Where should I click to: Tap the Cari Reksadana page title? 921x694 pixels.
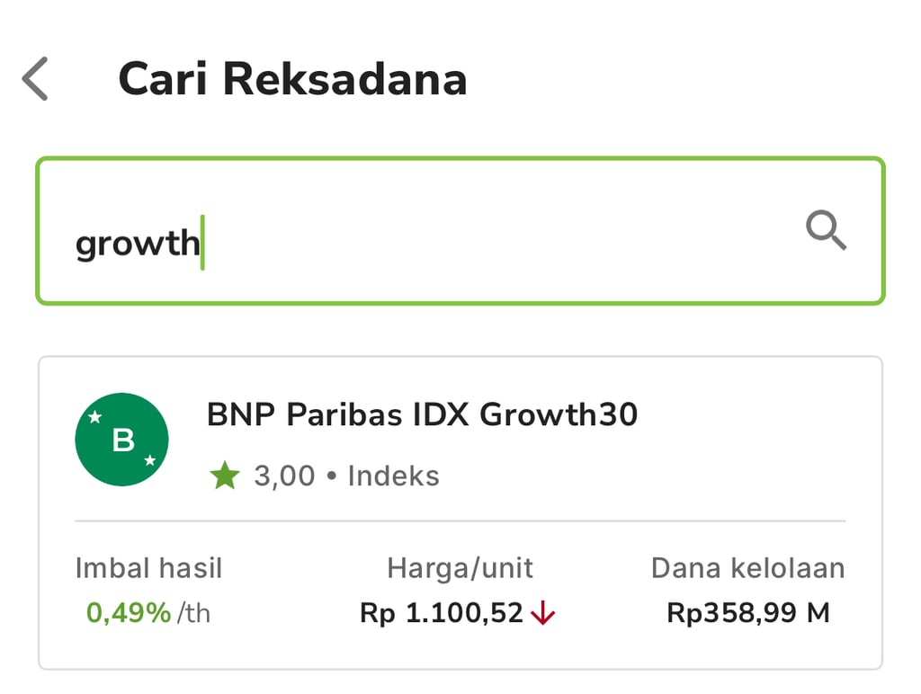[293, 78]
